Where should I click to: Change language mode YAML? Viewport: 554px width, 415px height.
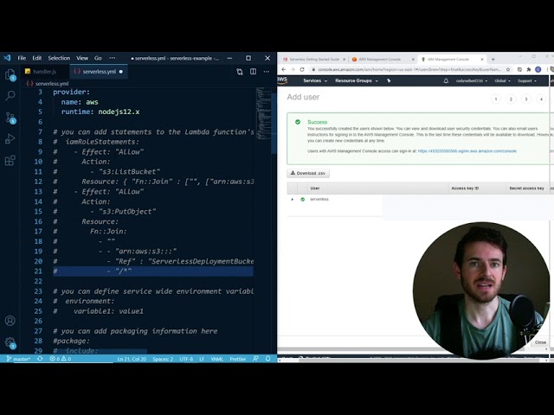(216, 359)
